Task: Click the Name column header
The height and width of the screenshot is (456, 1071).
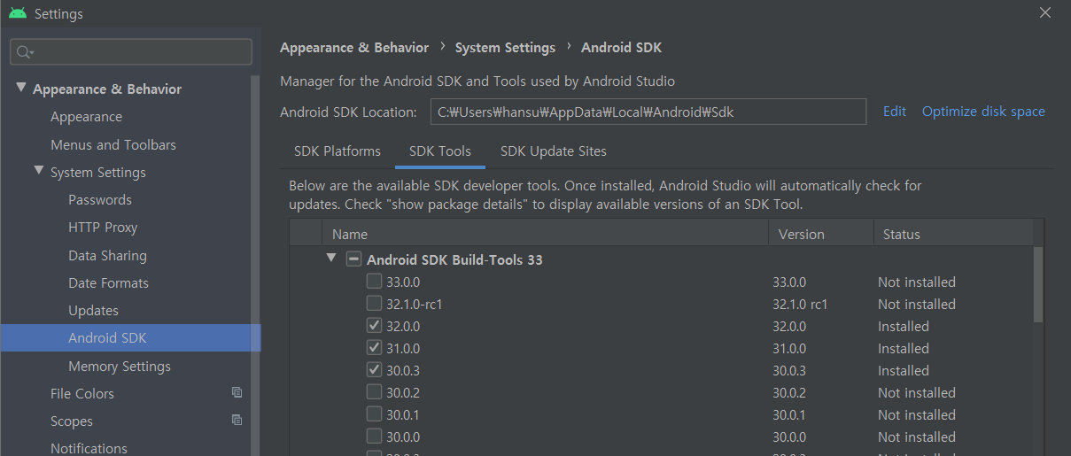Action: [545, 234]
